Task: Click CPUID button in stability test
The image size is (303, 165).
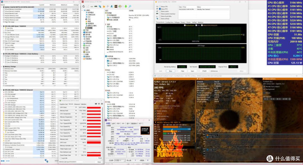Action: (x=204, y=71)
